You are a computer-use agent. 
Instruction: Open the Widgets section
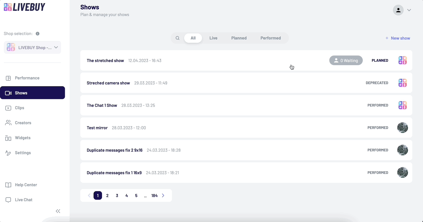pyautogui.click(x=22, y=138)
